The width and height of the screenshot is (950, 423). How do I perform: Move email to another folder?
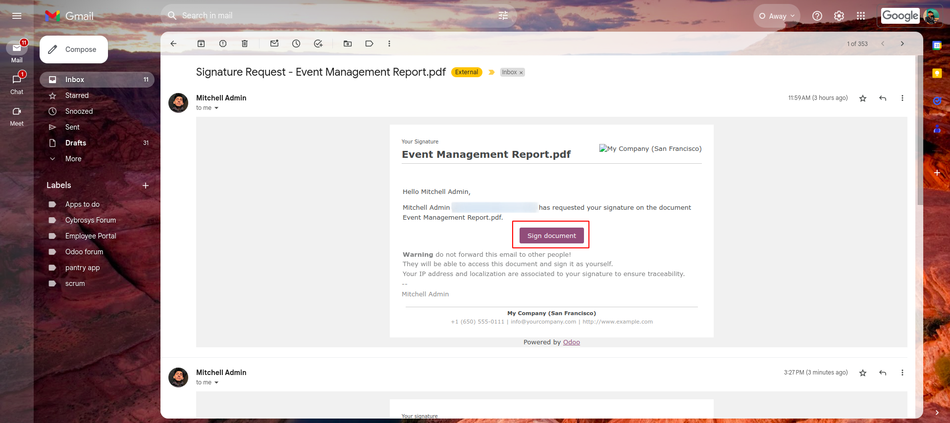click(348, 44)
